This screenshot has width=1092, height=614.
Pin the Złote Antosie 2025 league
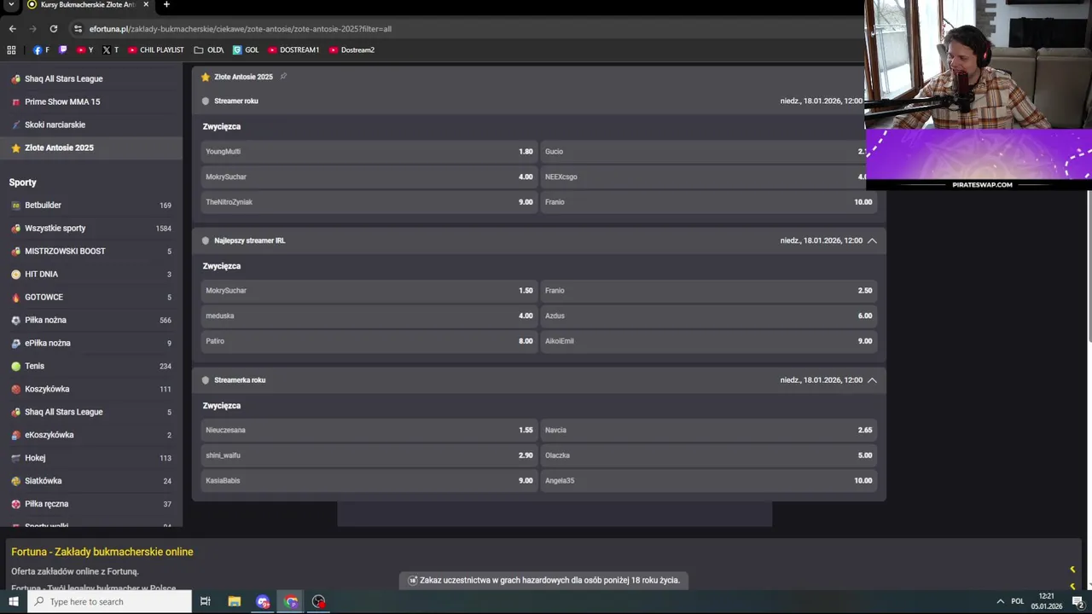pyautogui.click(x=283, y=77)
